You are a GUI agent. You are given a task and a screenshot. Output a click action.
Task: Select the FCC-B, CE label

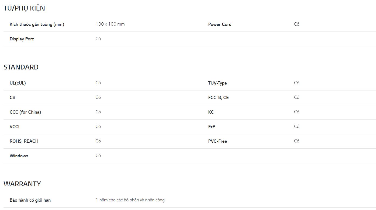[x=218, y=97]
